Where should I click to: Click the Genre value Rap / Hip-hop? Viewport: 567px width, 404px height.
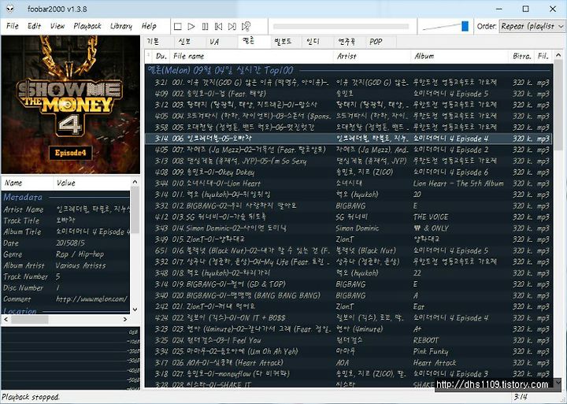80,254
